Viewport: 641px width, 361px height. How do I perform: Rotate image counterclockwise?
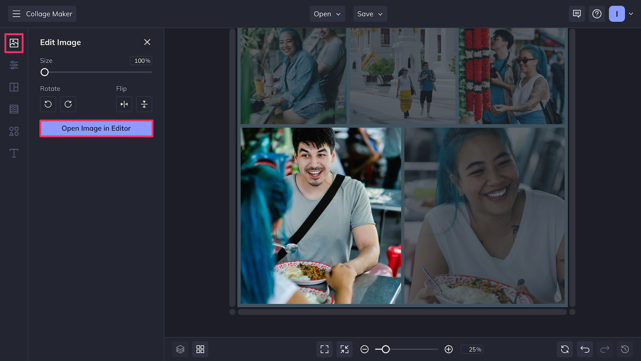click(x=48, y=104)
